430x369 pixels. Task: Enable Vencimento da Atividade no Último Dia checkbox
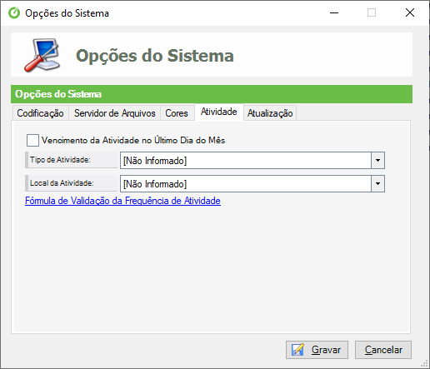32,140
